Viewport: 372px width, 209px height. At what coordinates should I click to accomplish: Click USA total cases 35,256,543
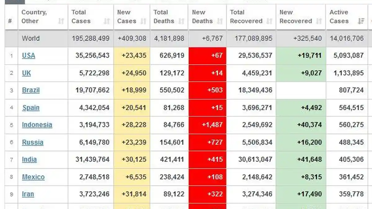point(92,56)
